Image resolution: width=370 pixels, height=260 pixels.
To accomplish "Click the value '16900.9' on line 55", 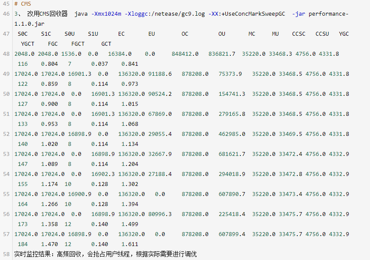I will [80, 194].
